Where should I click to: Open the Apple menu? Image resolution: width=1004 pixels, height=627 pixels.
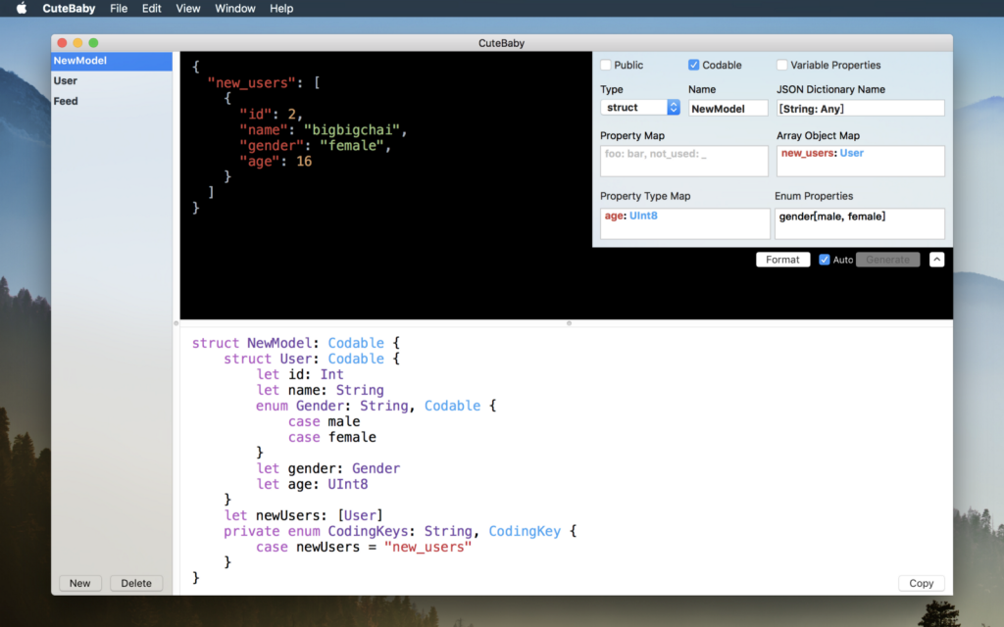click(21, 9)
